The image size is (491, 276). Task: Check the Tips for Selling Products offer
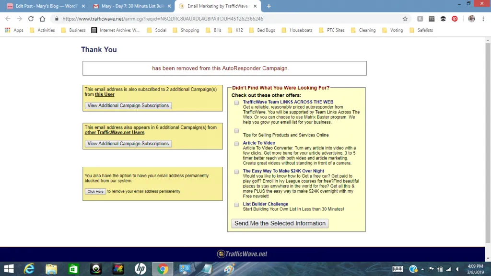[236, 131]
